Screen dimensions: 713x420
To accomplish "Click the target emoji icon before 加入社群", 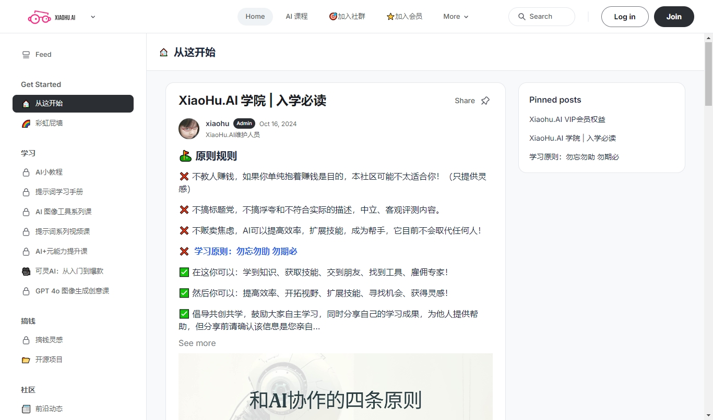I will tap(333, 17).
